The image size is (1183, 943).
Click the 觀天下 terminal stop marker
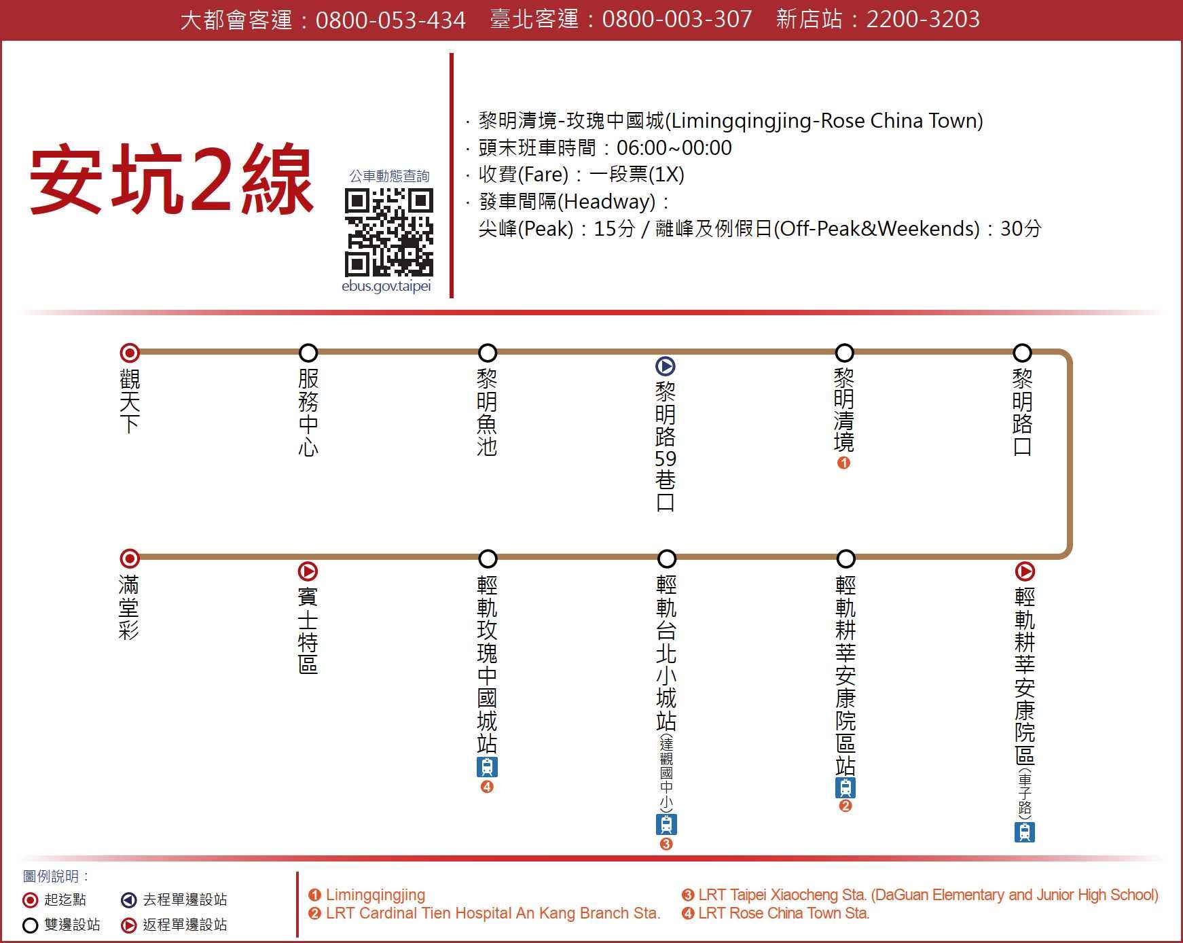click(x=130, y=353)
